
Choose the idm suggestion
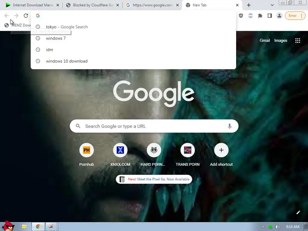133,50
